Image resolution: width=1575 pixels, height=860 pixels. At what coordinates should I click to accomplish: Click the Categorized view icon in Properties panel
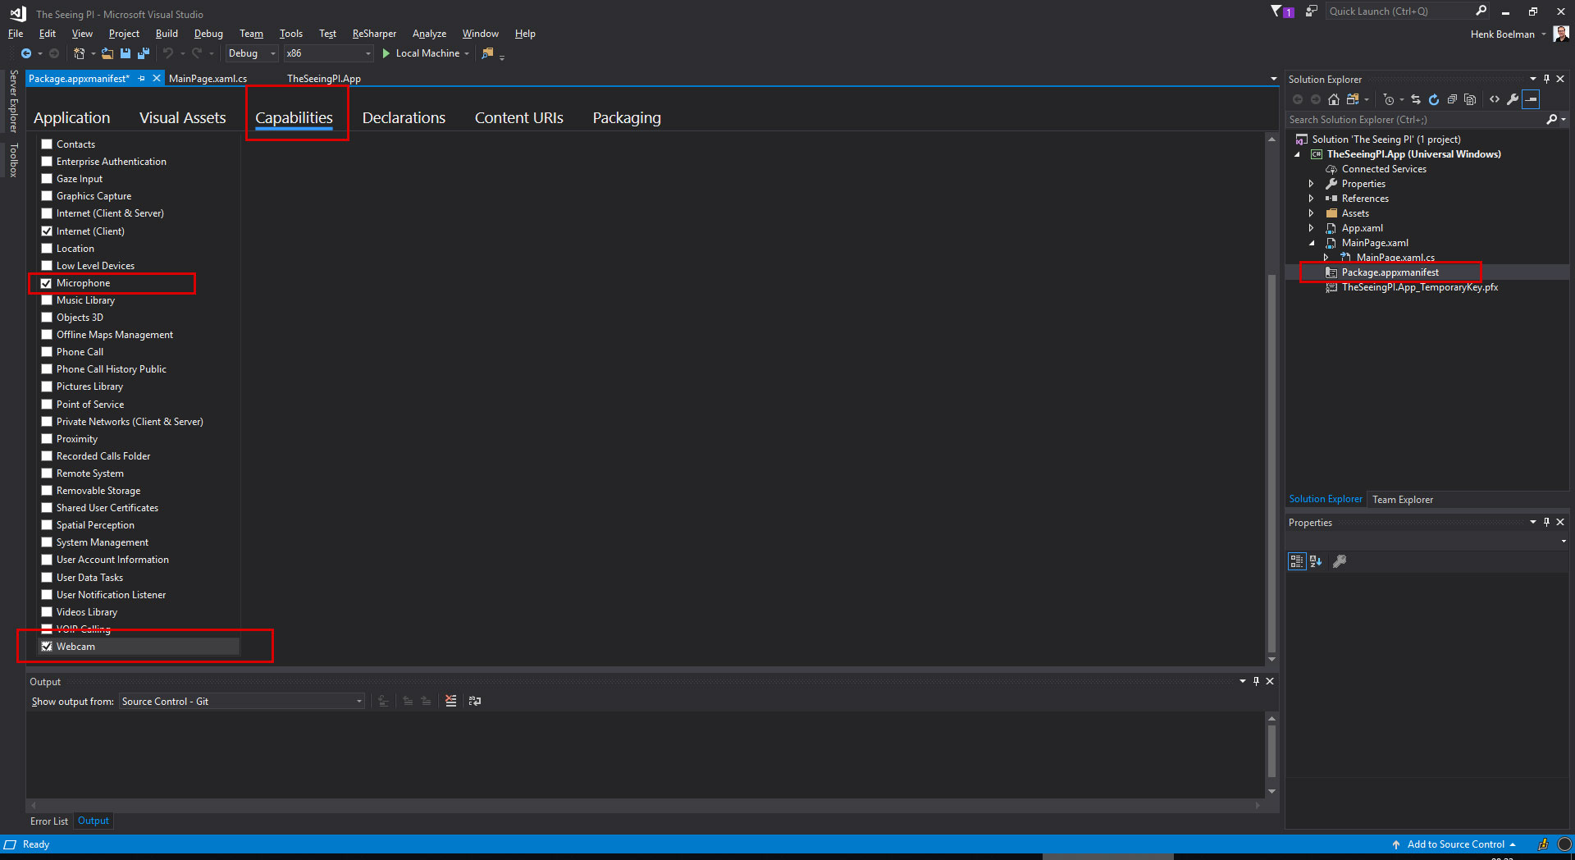coord(1297,561)
